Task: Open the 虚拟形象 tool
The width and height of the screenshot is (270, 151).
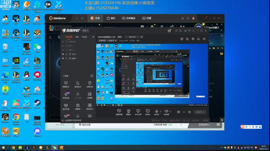Action: (x=66, y=106)
